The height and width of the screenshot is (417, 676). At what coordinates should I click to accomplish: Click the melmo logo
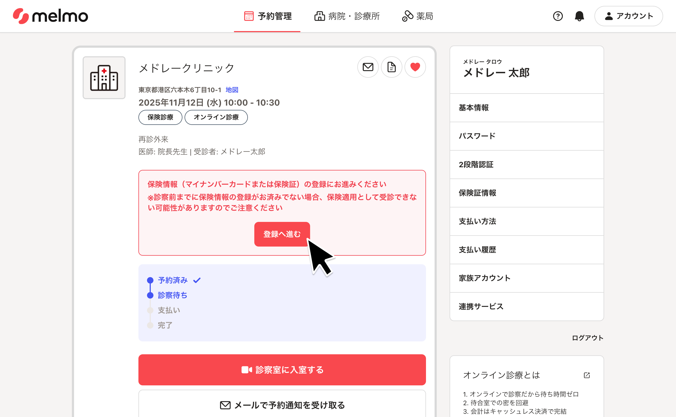tap(50, 16)
